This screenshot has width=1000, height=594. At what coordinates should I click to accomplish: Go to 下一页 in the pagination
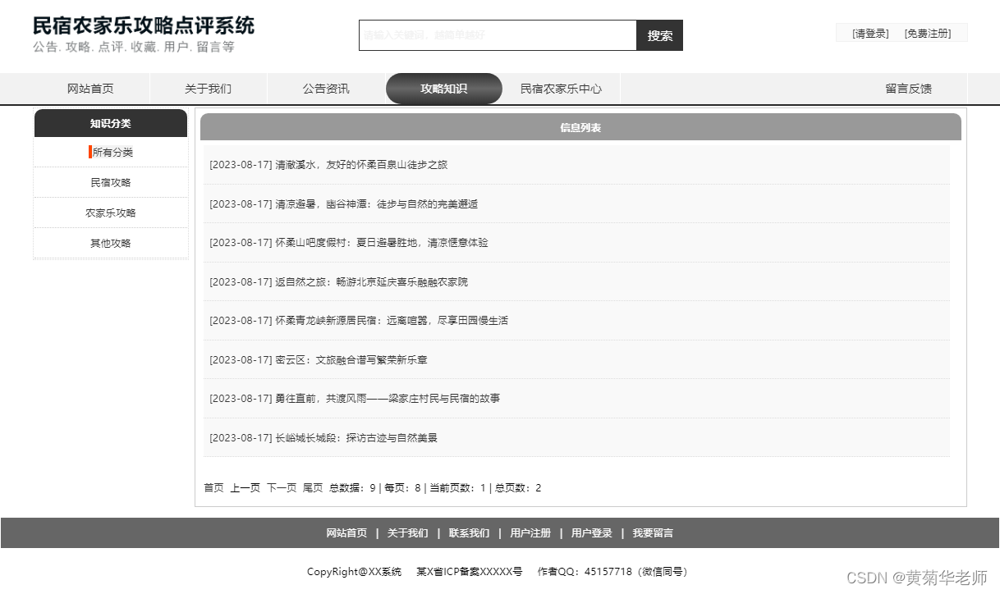[281, 487]
